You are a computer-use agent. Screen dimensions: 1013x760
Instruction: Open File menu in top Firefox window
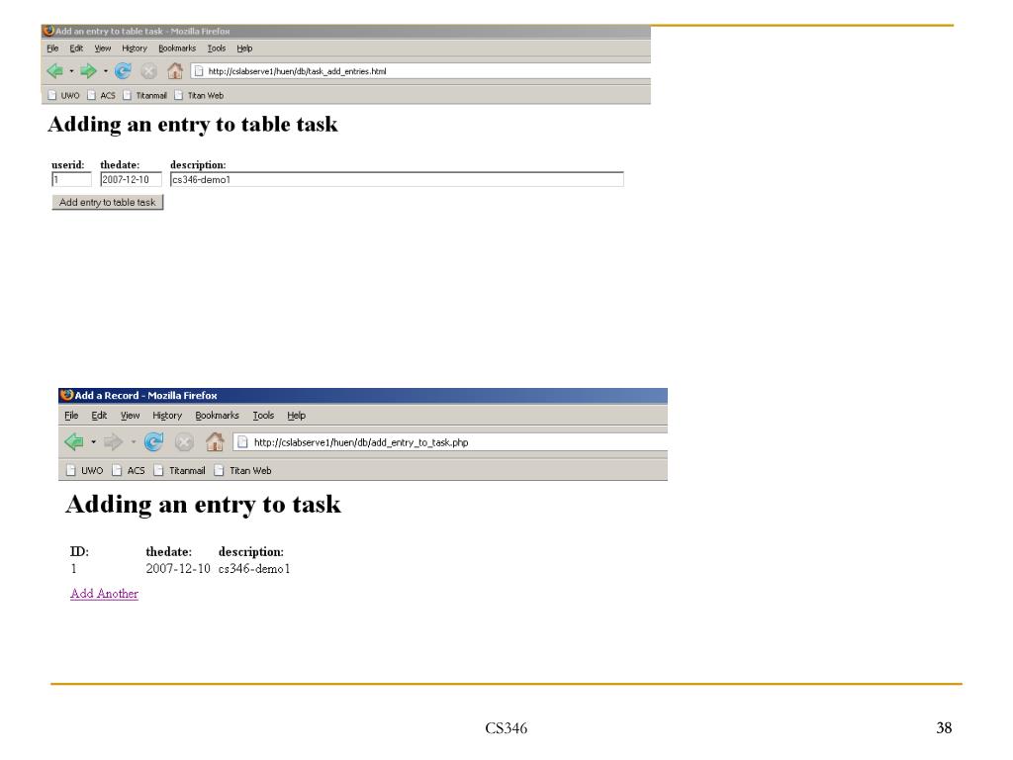click(x=53, y=48)
